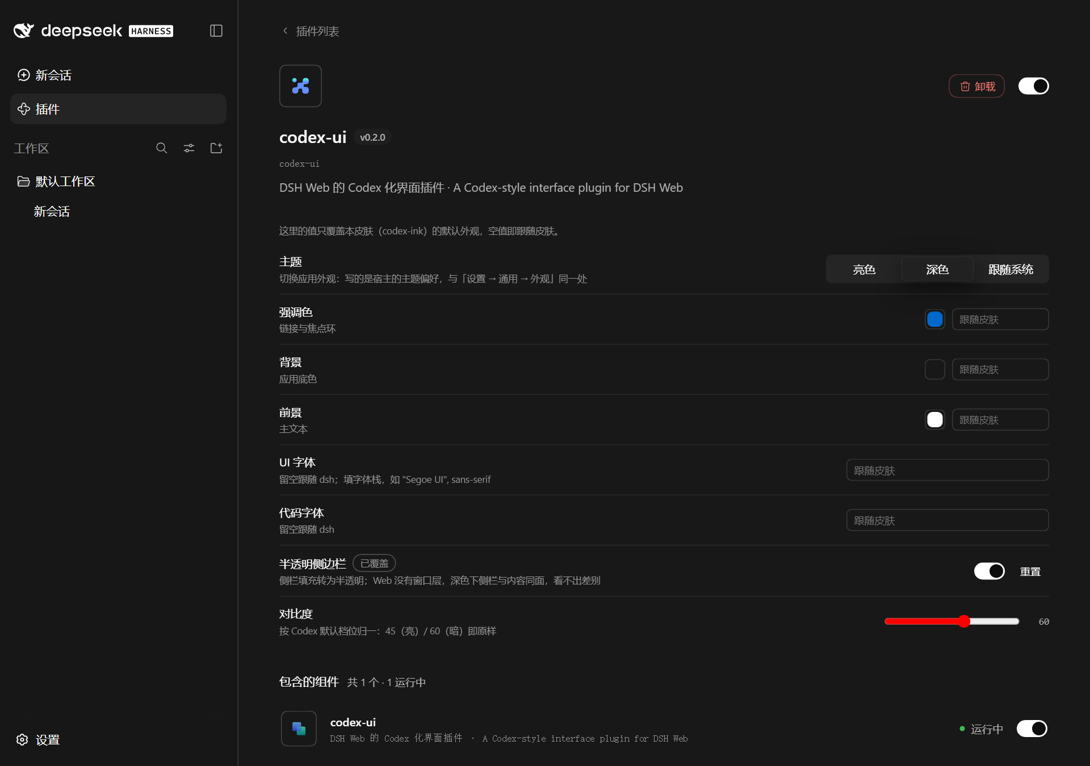Collapse the sidebar panel icon
The image size is (1090, 766).
(216, 31)
